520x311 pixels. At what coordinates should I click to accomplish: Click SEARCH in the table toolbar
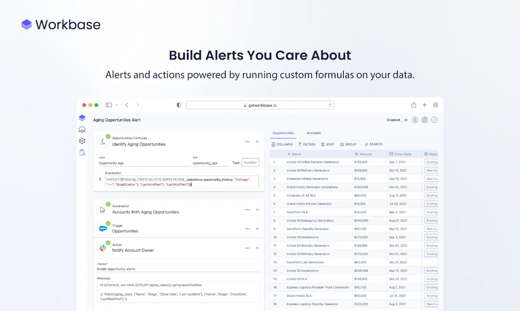[373, 144]
